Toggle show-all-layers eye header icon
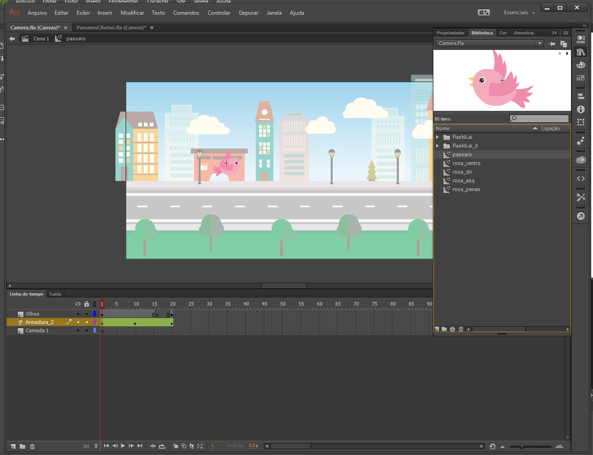 (x=78, y=304)
